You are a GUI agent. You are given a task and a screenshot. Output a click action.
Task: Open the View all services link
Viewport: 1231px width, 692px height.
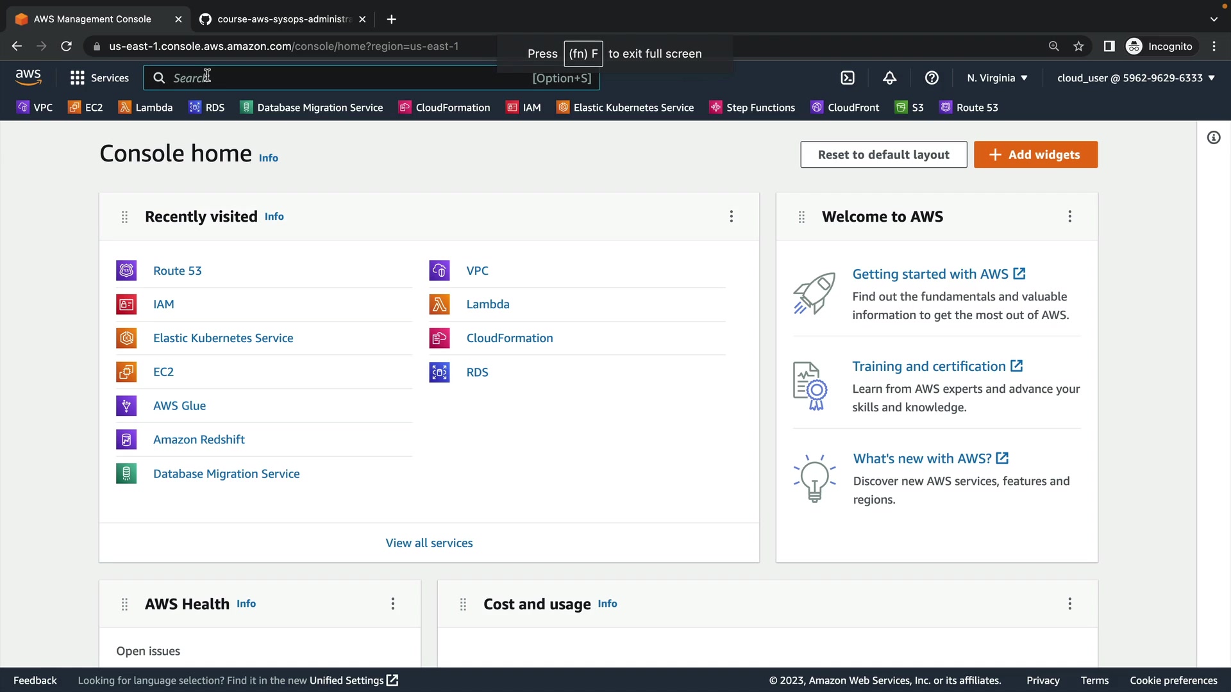429,543
